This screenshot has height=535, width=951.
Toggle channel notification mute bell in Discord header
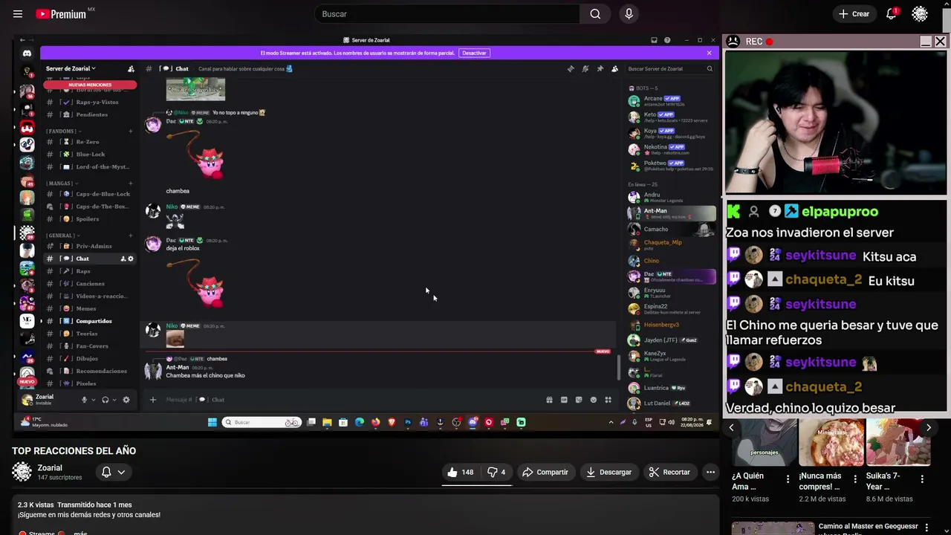point(585,69)
